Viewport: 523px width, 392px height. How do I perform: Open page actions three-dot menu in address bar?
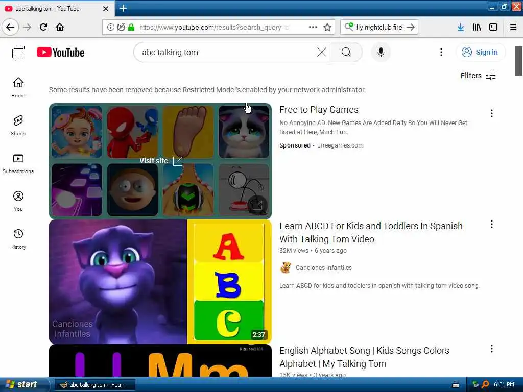[313, 28]
